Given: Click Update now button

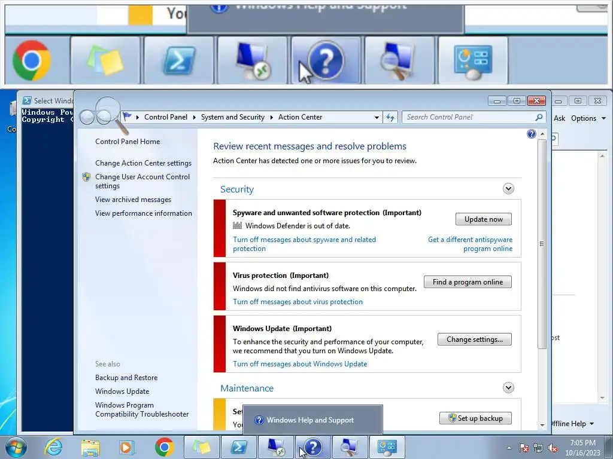Looking at the screenshot, I should tap(484, 219).
